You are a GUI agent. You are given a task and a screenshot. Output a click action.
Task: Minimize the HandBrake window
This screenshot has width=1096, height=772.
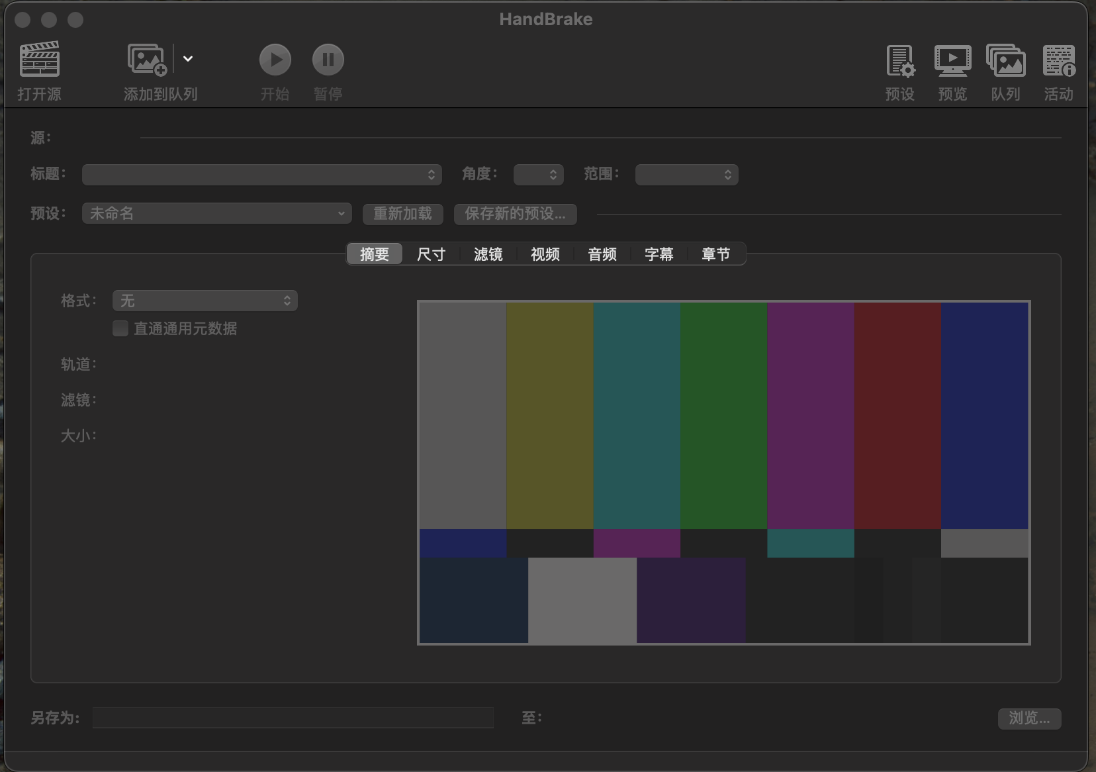pos(49,20)
